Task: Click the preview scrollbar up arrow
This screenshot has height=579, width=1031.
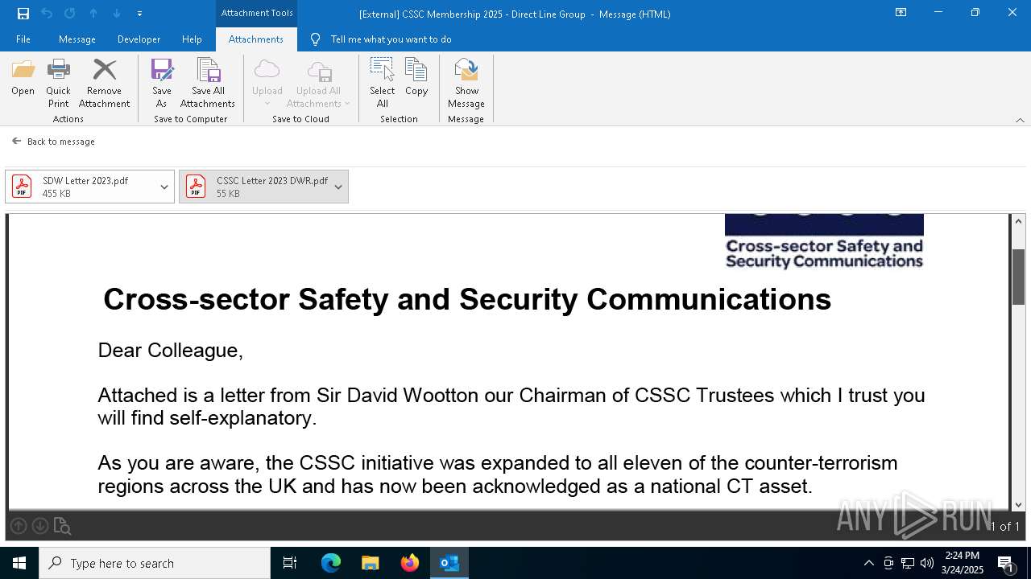Action: [x=1019, y=221]
